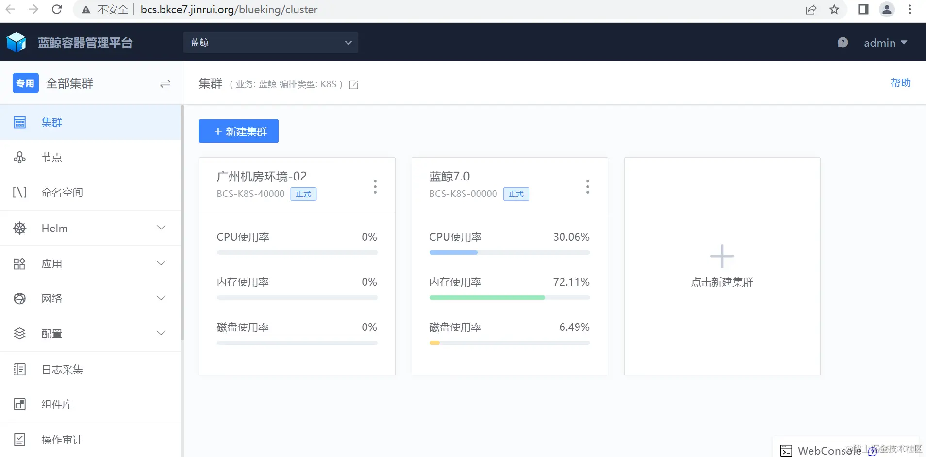Click the BCS-K8S-00000 cluster ID
Image resolution: width=926 pixels, height=457 pixels.
click(x=463, y=194)
